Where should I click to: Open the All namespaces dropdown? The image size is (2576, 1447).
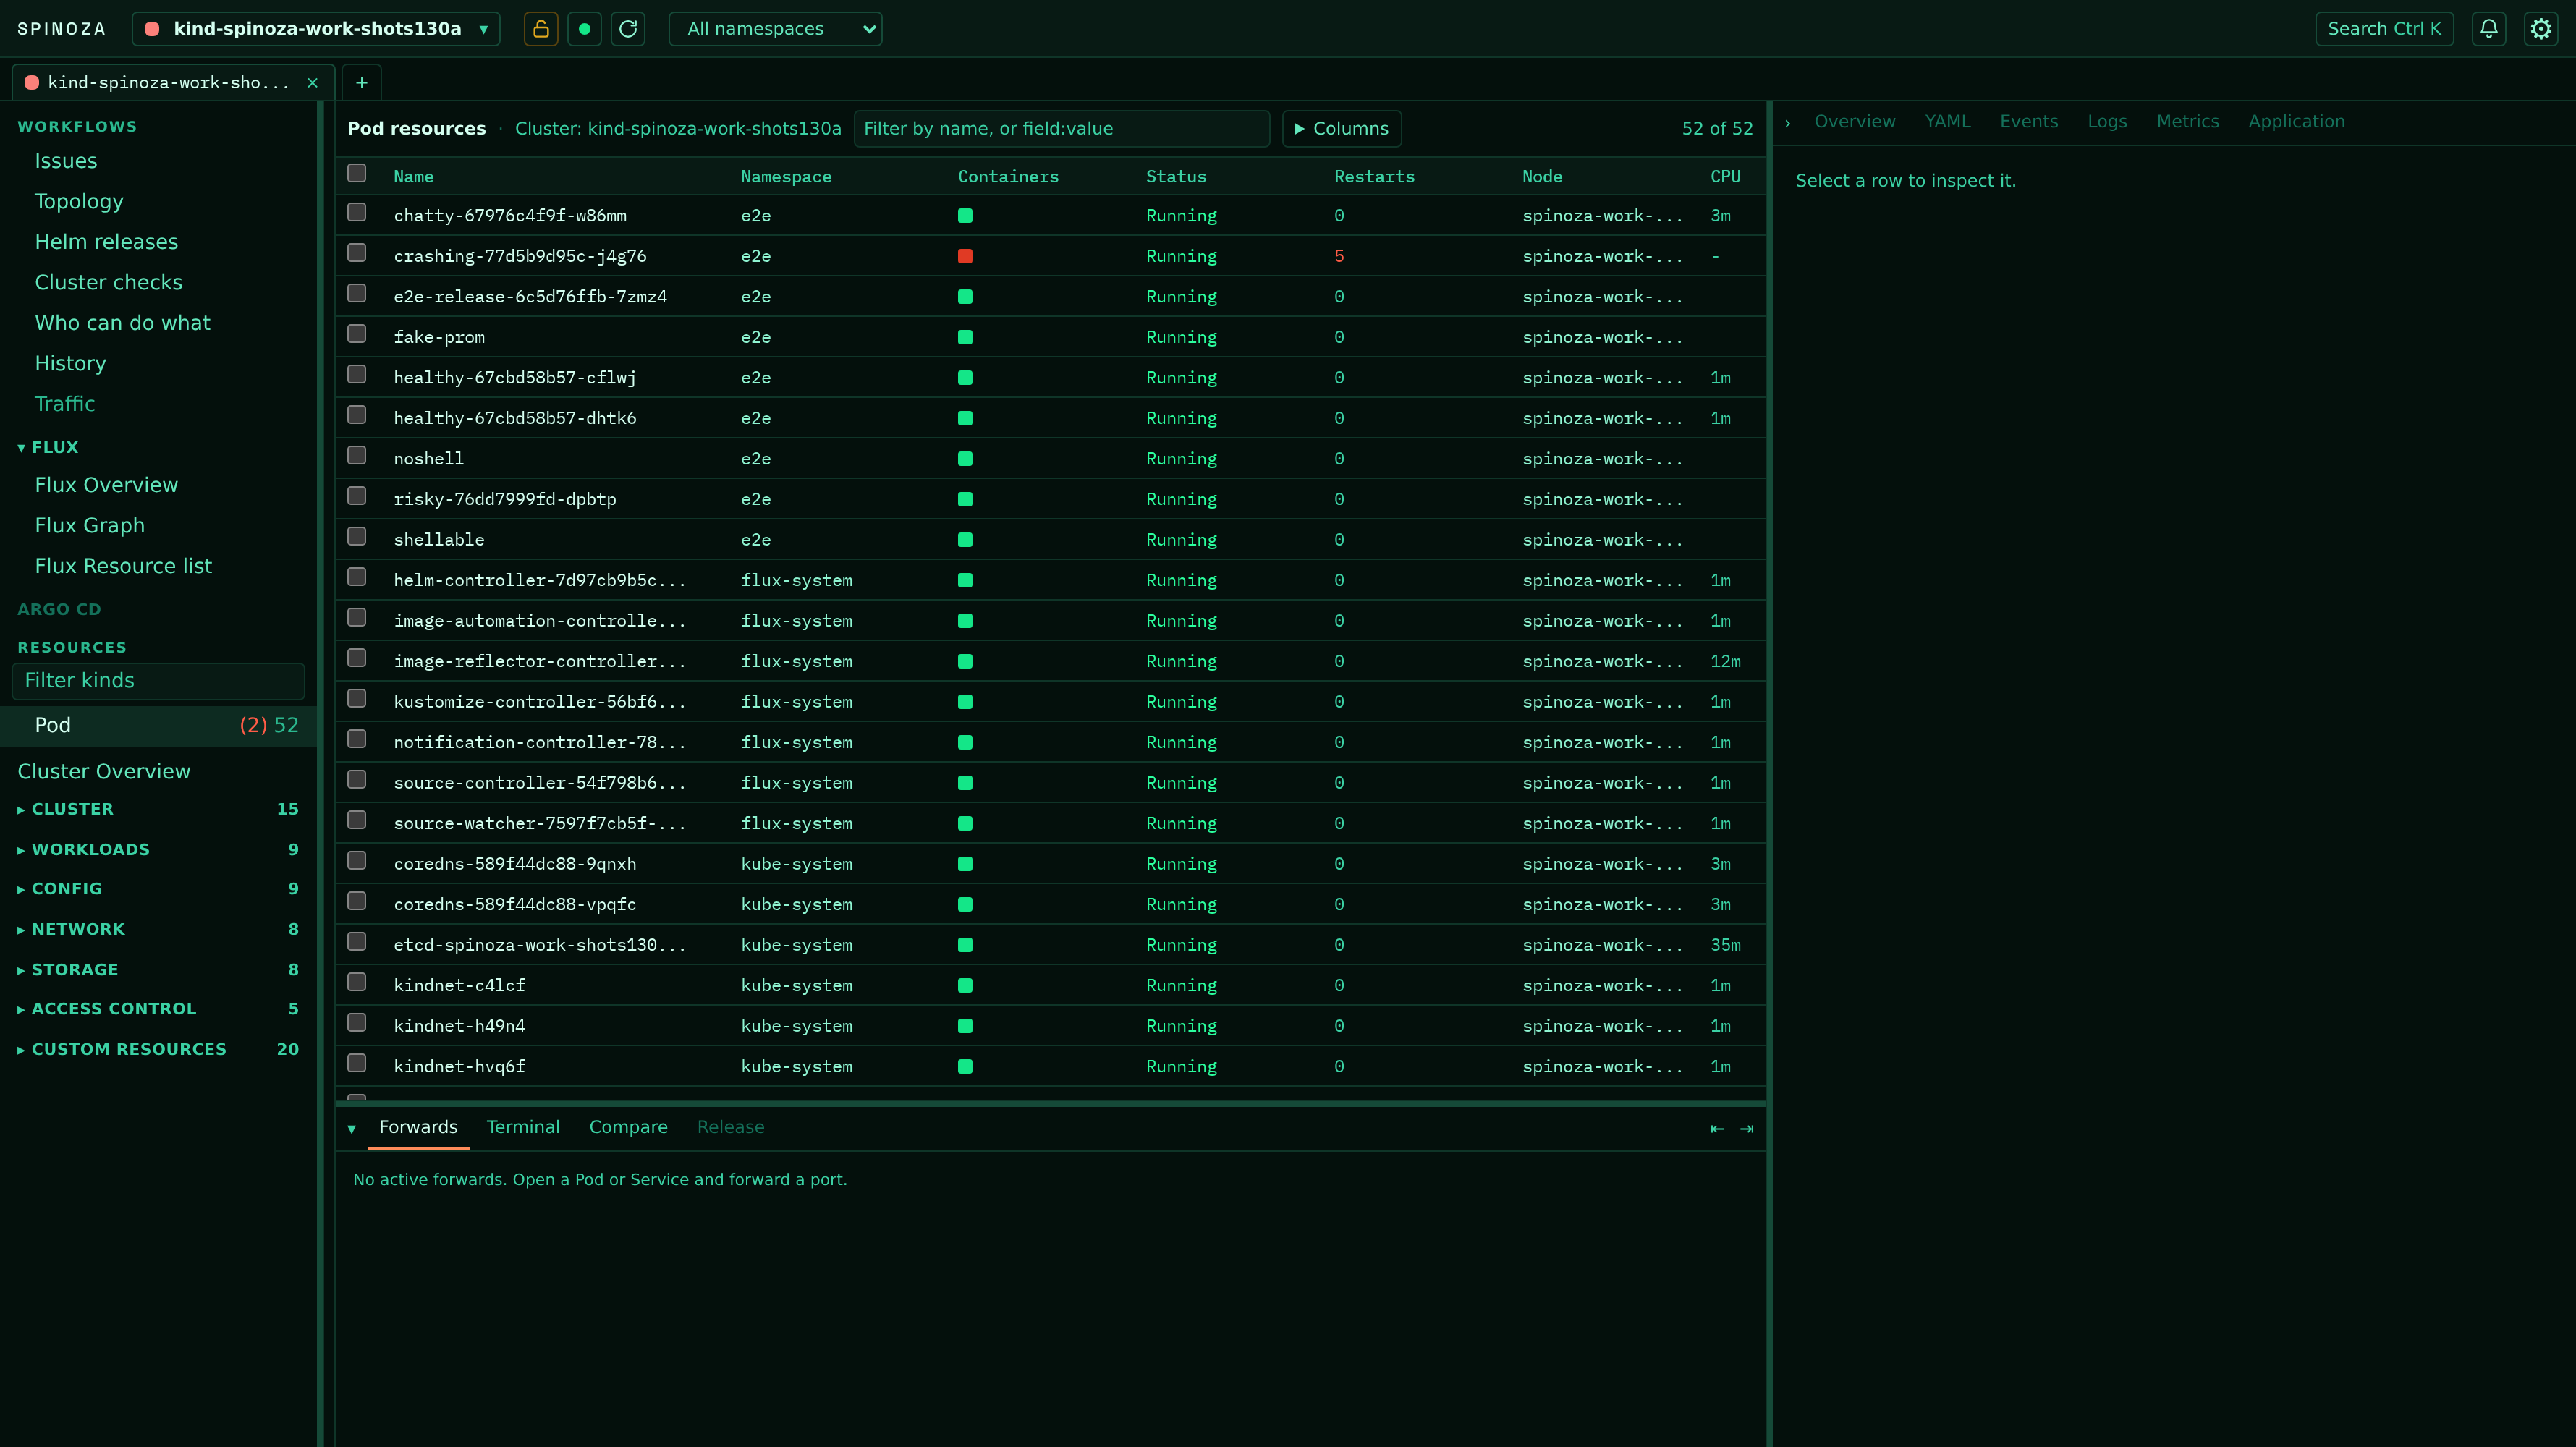[775, 29]
